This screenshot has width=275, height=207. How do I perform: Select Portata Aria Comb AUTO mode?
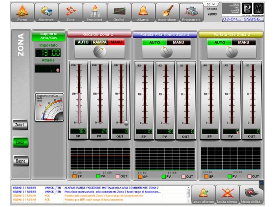tap(154, 42)
